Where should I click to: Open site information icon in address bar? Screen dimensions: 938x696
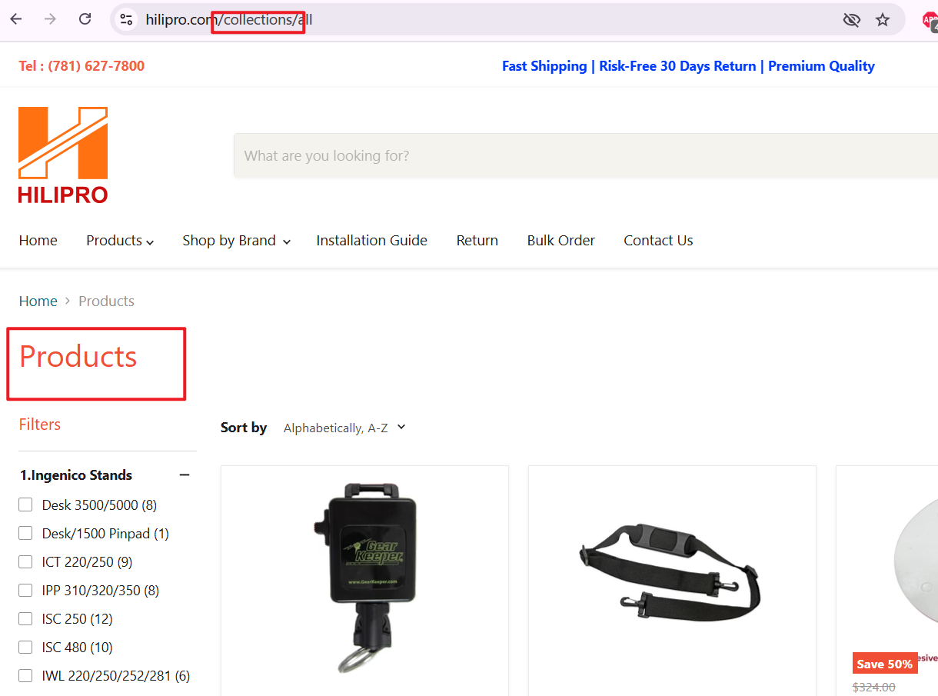pyautogui.click(x=127, y=20)
